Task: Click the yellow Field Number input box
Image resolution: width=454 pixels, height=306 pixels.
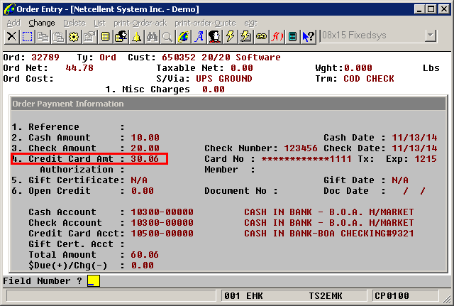Action: tap(94, 280)
